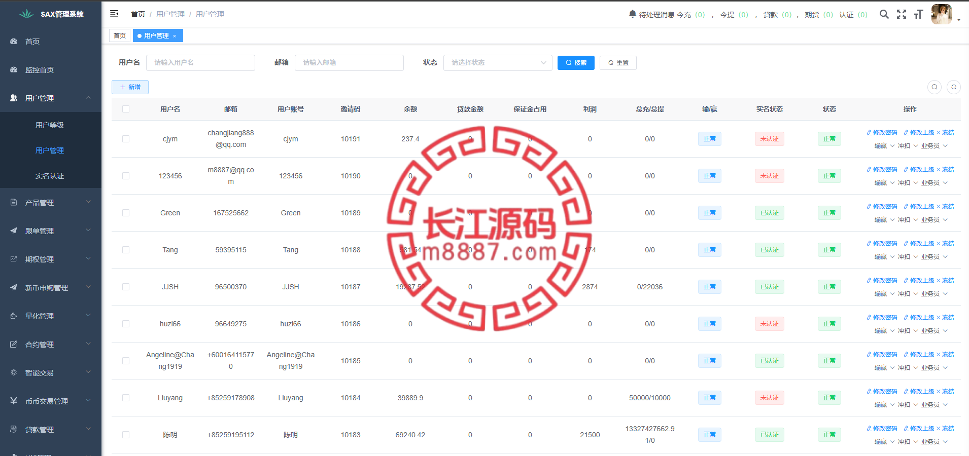Click 冻结 for user 陈明
969x456 pixels.
[x=945, y=429]
